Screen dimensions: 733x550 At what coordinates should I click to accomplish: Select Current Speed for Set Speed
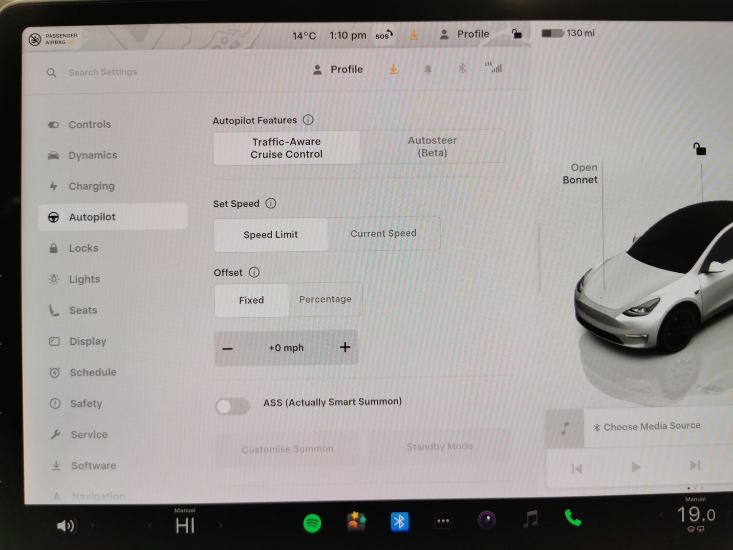[x=384, y=233]
